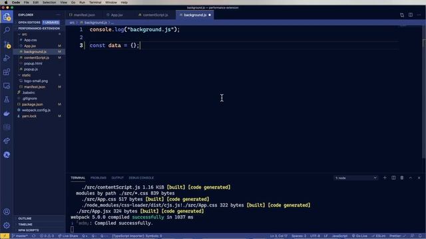Change Spaces indentation setting
Screen dimensions: 426x239
(299, 236)
